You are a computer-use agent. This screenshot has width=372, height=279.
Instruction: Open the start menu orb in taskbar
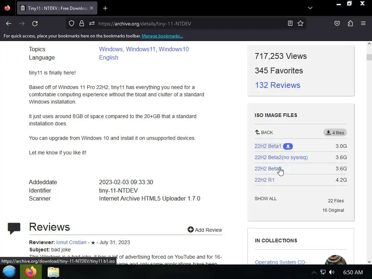pyautogui.click(x=9, y=272)
